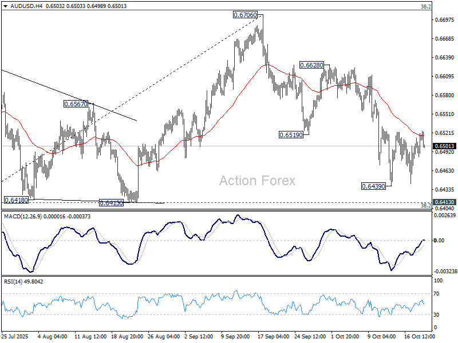The width and height of the screenshot is (458, 343).
Task: Click the RSI(14) 49.8042 indicator label
Action: point(22,280)
